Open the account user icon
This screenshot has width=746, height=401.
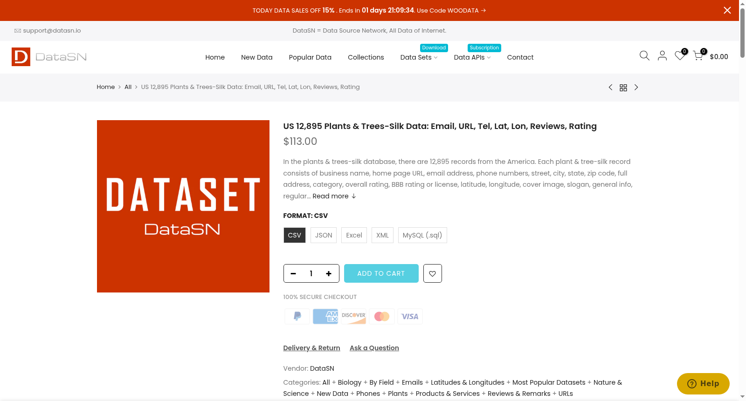click(x=662, y=56)
